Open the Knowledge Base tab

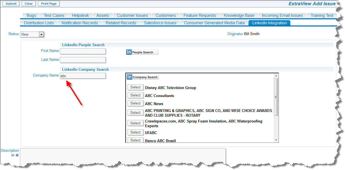point(239,15)
